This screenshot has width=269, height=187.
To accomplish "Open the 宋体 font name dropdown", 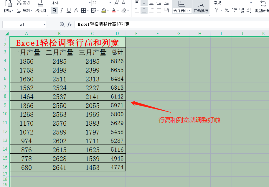I will coord(90,3).
